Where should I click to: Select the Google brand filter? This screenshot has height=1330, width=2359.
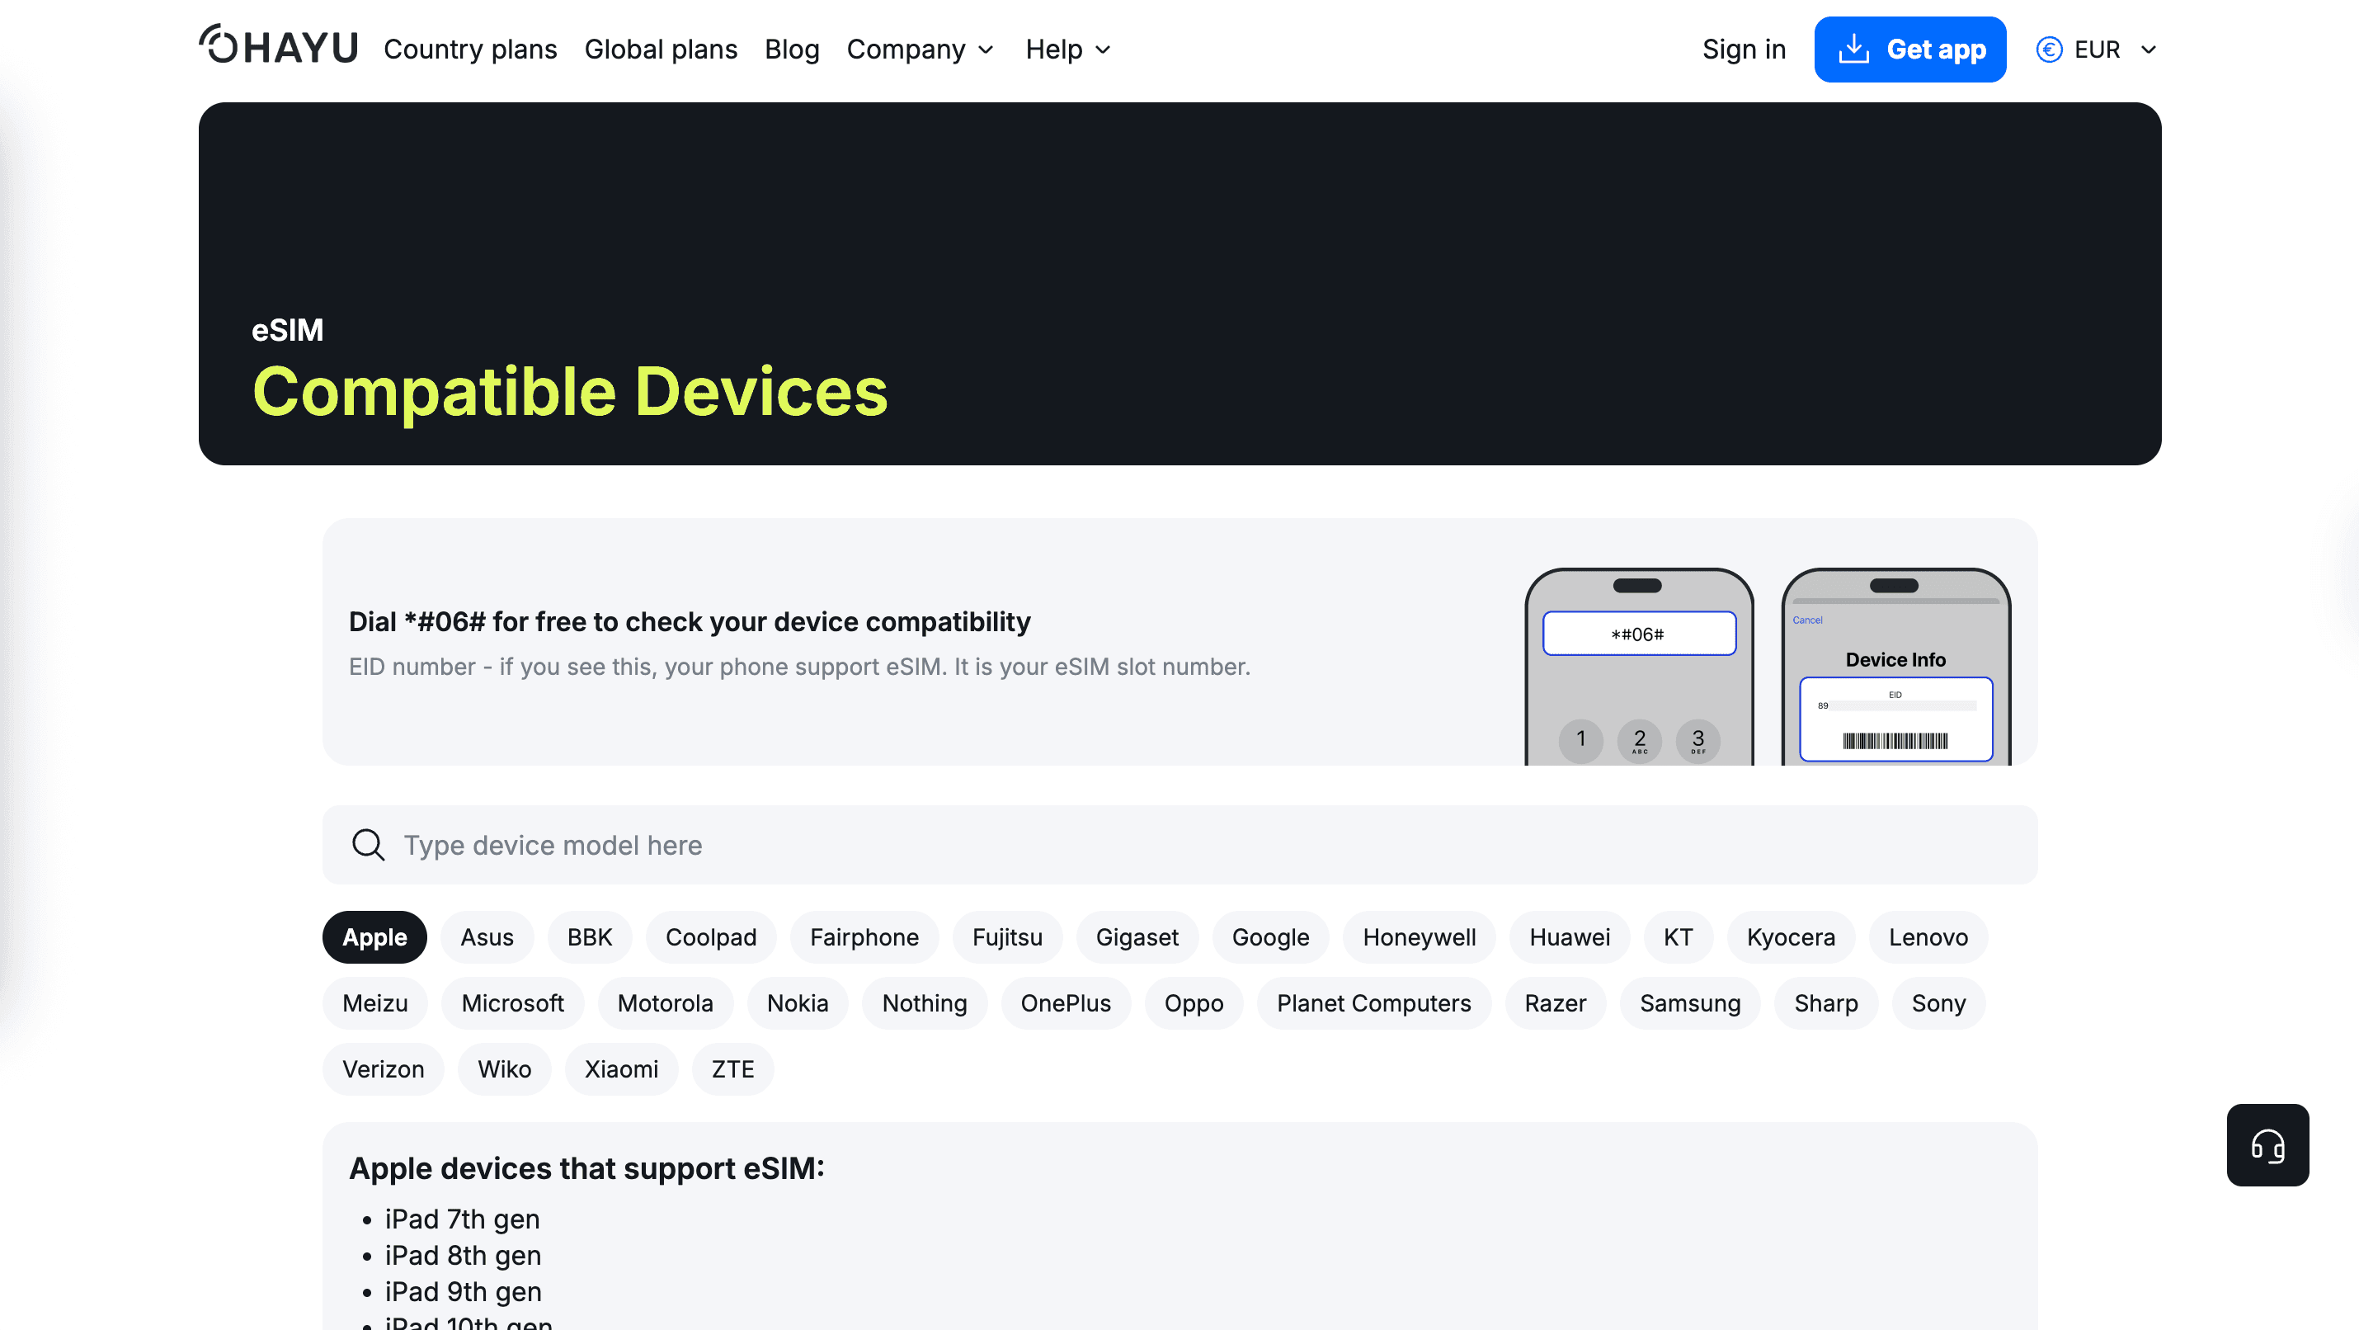point(1270,937)
